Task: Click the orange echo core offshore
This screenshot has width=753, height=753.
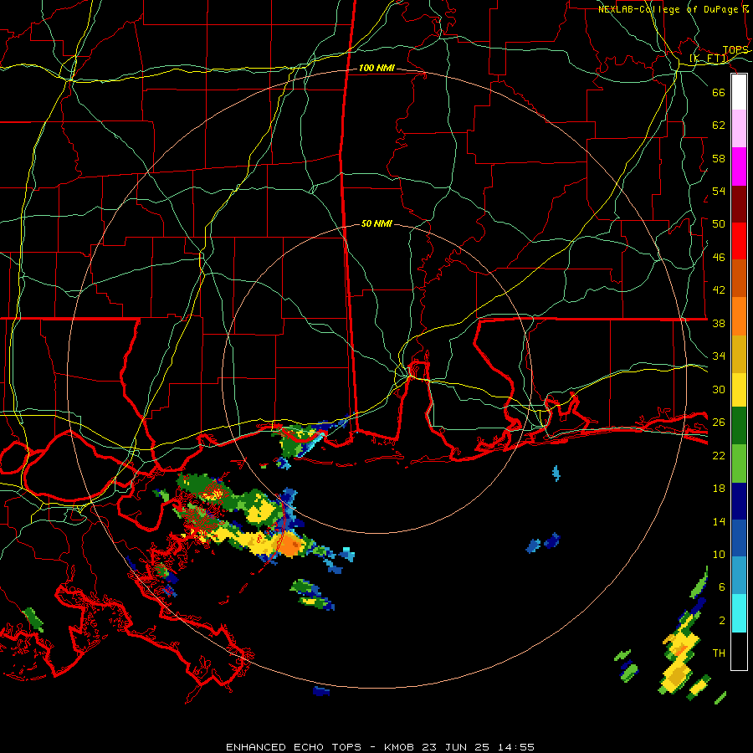Action: [x=290, y=545]
